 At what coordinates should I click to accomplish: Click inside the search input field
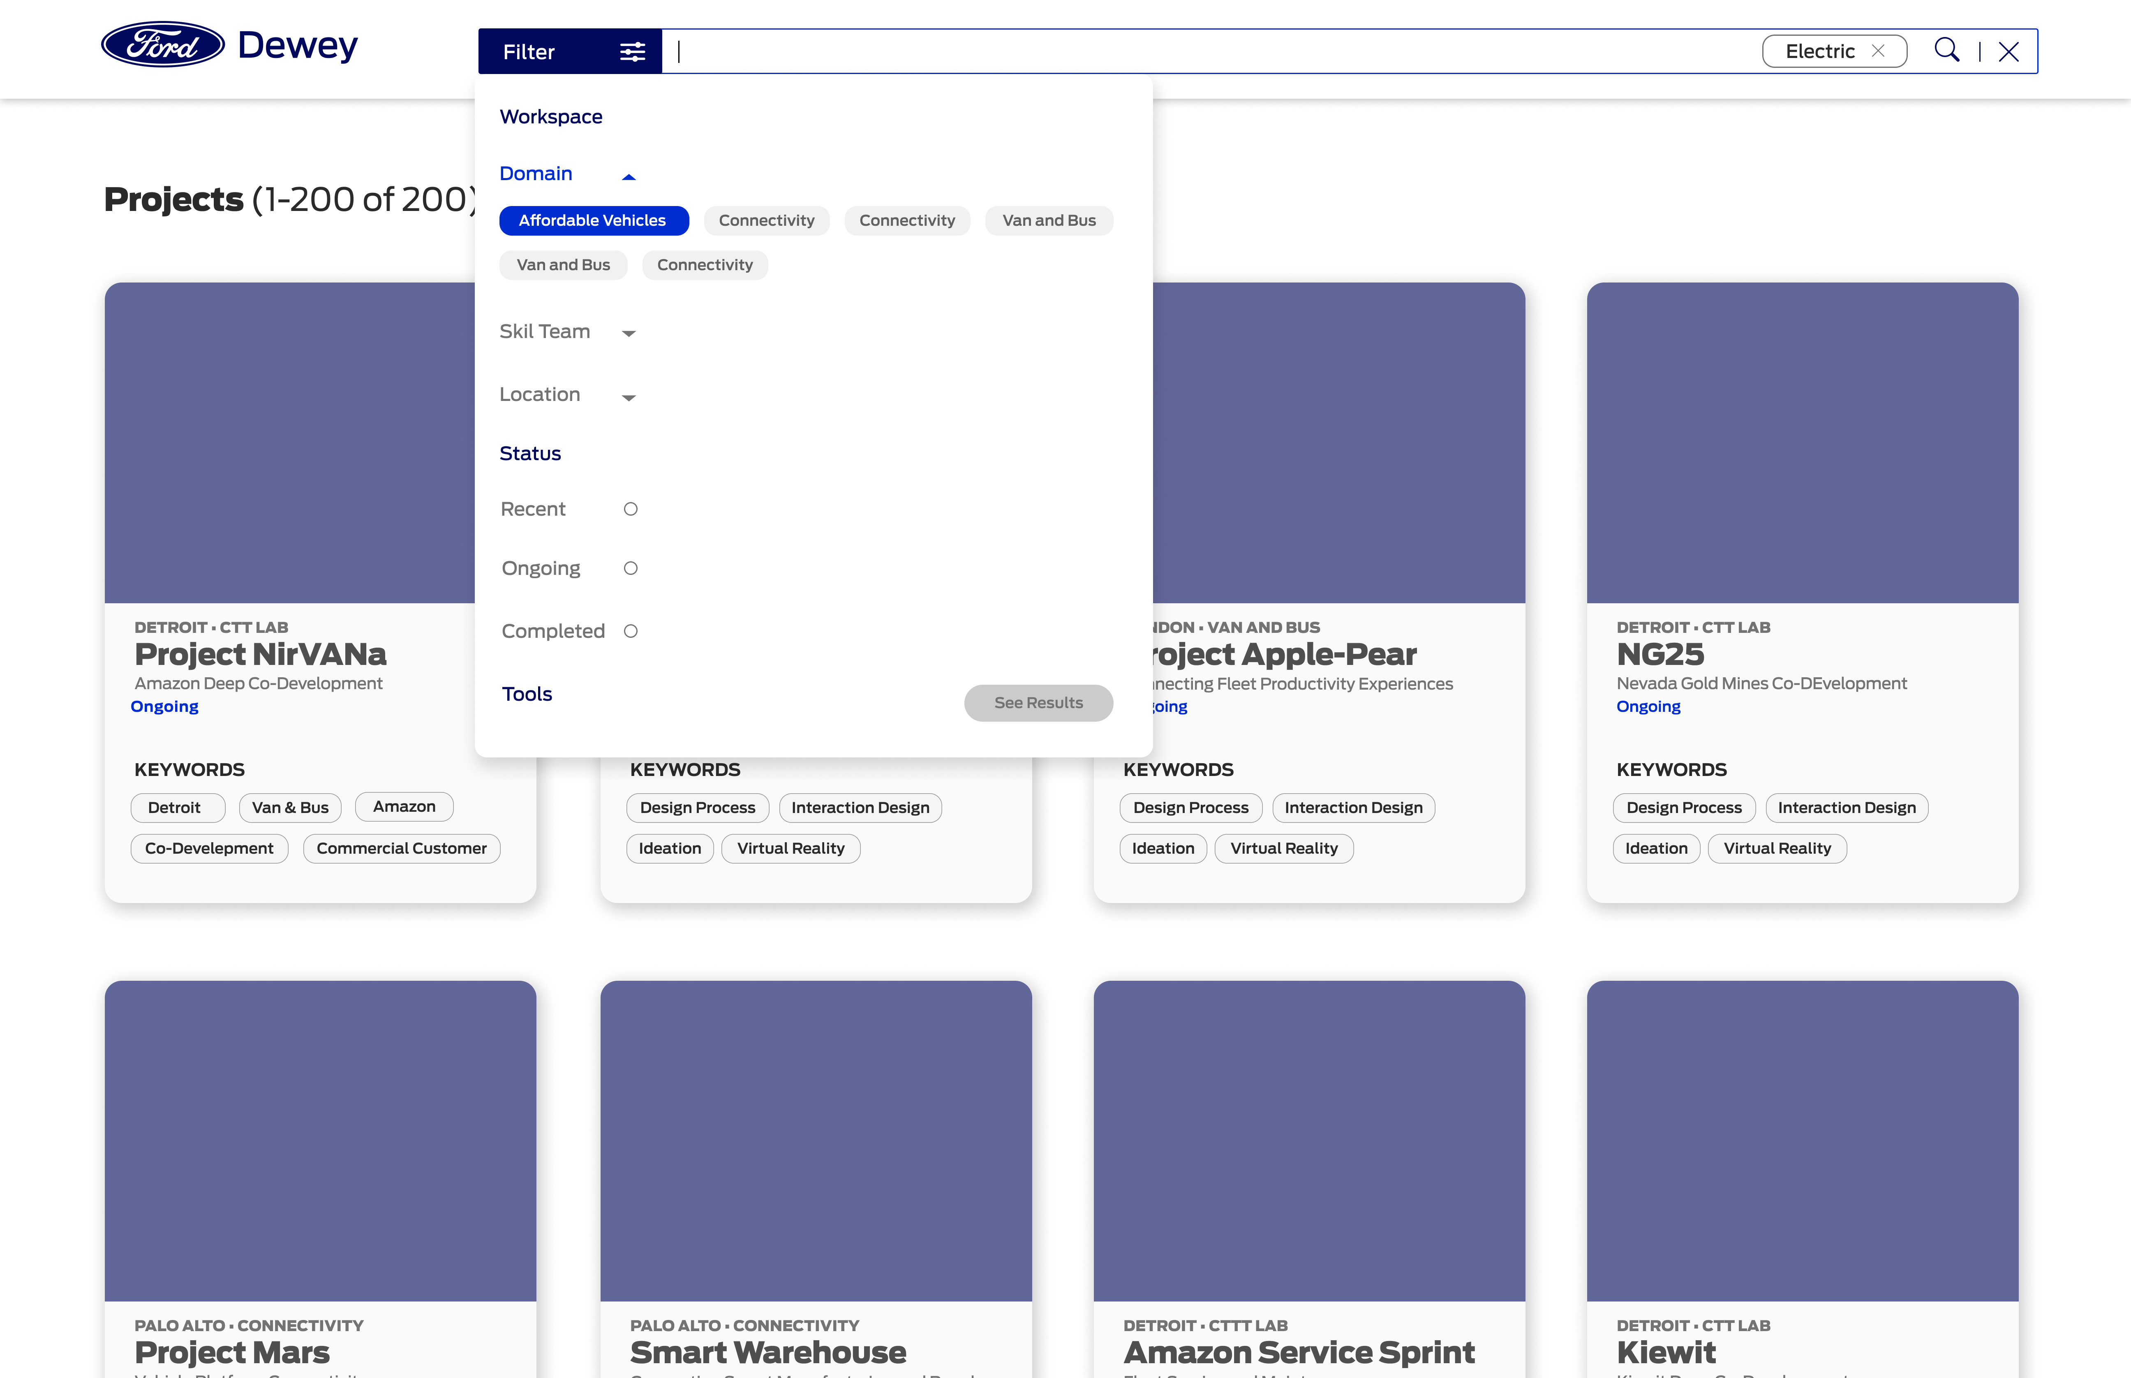point(1207,52)
